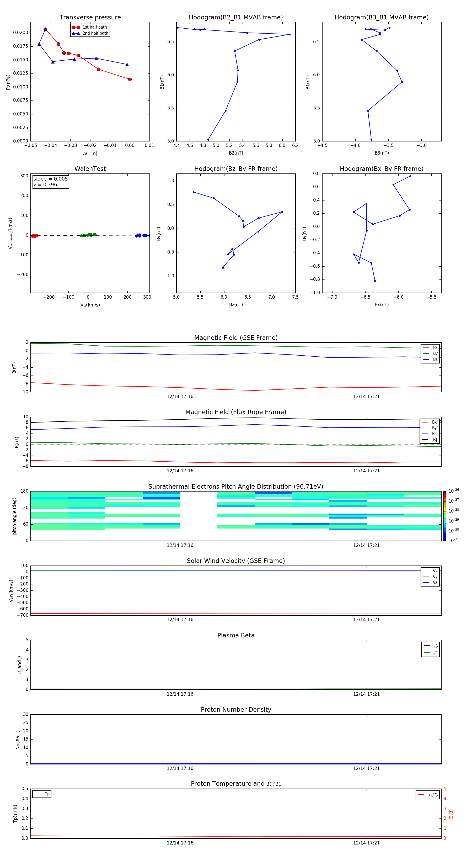Screen dimensions: 472x866
Task: Click the '1st half path' legend entry
Action: [90, 27]
